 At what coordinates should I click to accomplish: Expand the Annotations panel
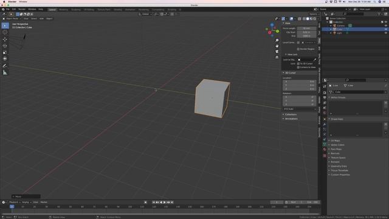[x=291, y=119]
